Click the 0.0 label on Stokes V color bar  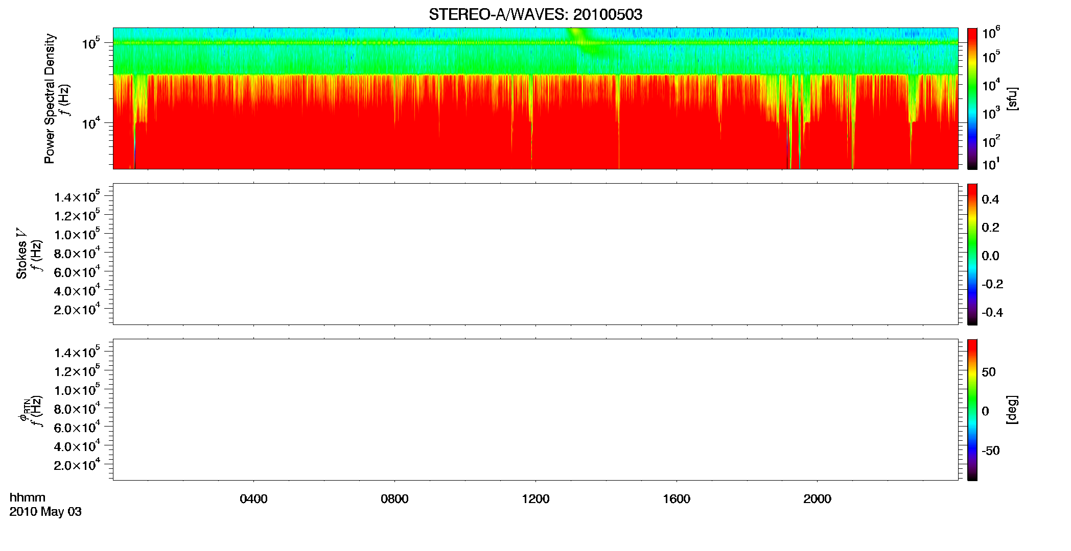[x=990, y=256]
